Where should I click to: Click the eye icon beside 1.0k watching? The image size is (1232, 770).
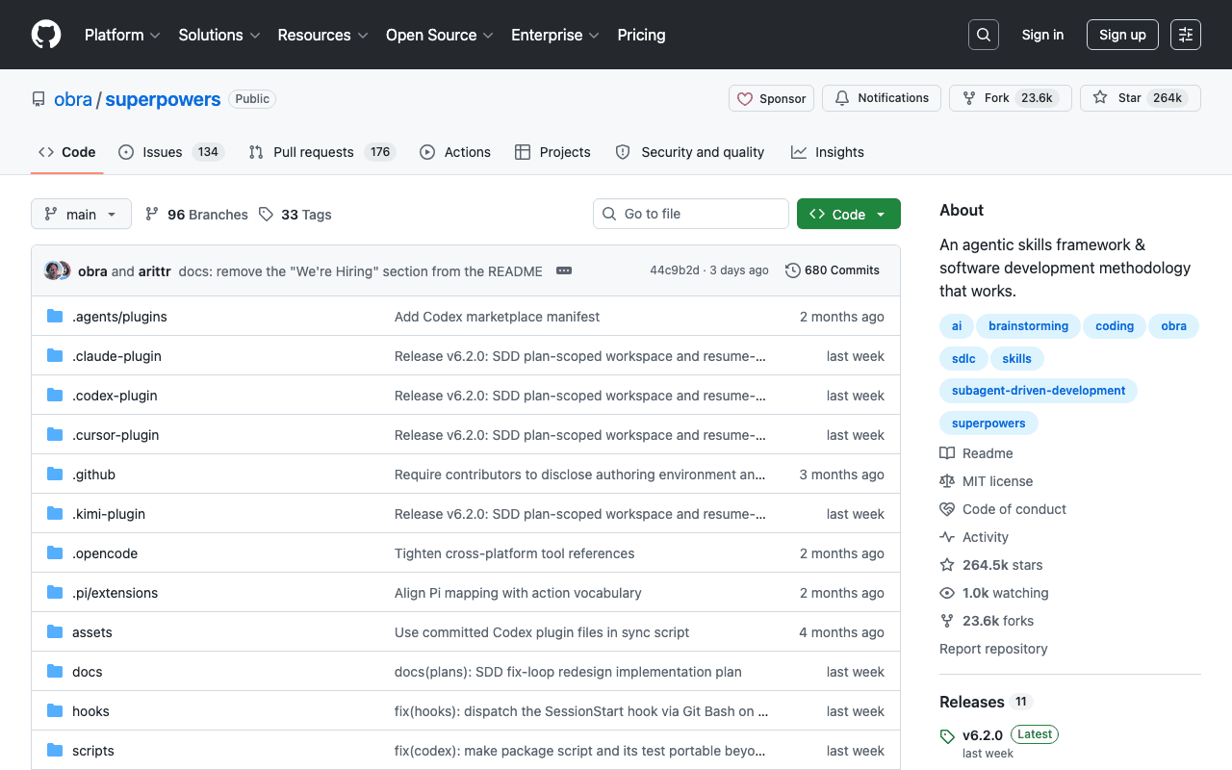(947, 593)
